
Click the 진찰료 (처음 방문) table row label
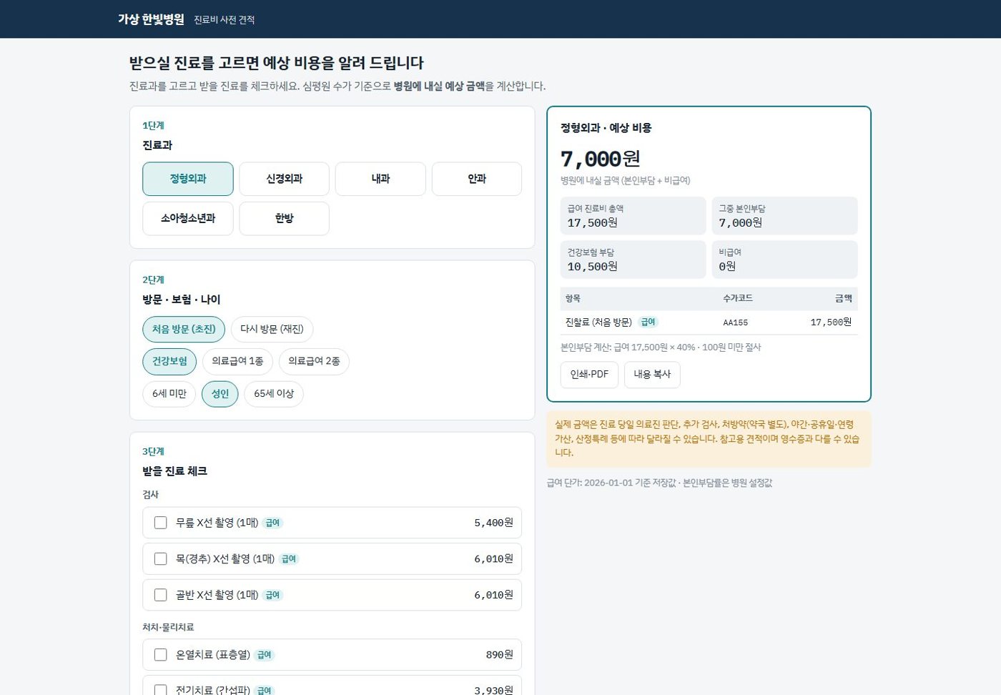pyautogui.click(x=598, y=322)
